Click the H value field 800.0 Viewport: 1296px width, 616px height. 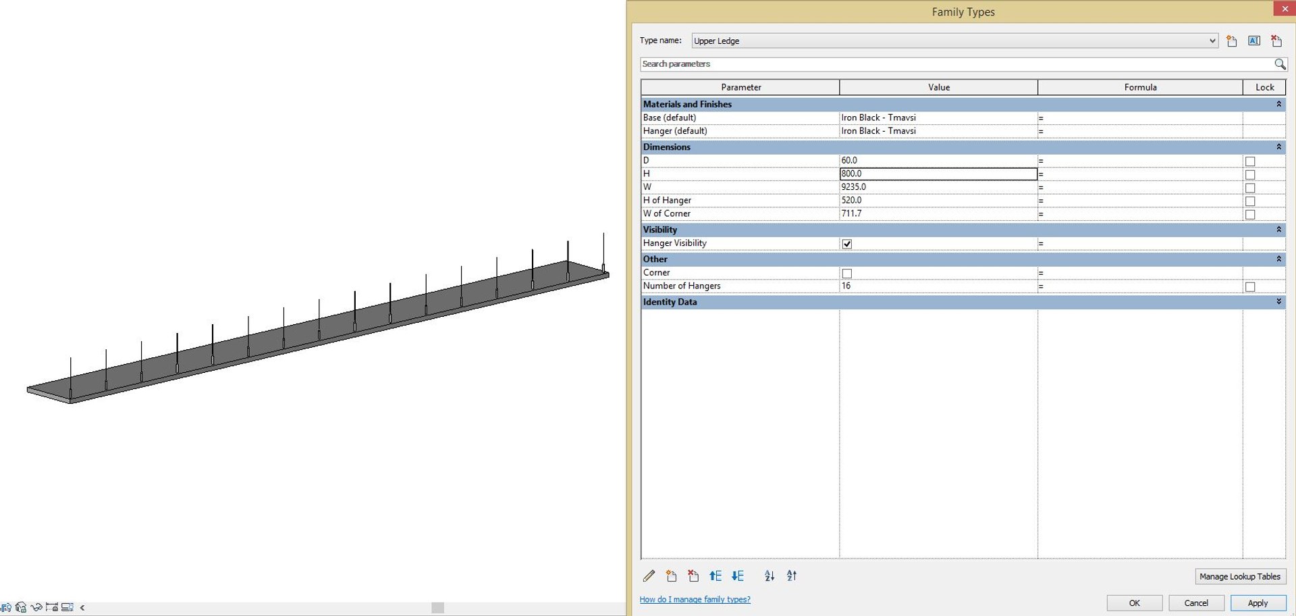tap(938, 174)
